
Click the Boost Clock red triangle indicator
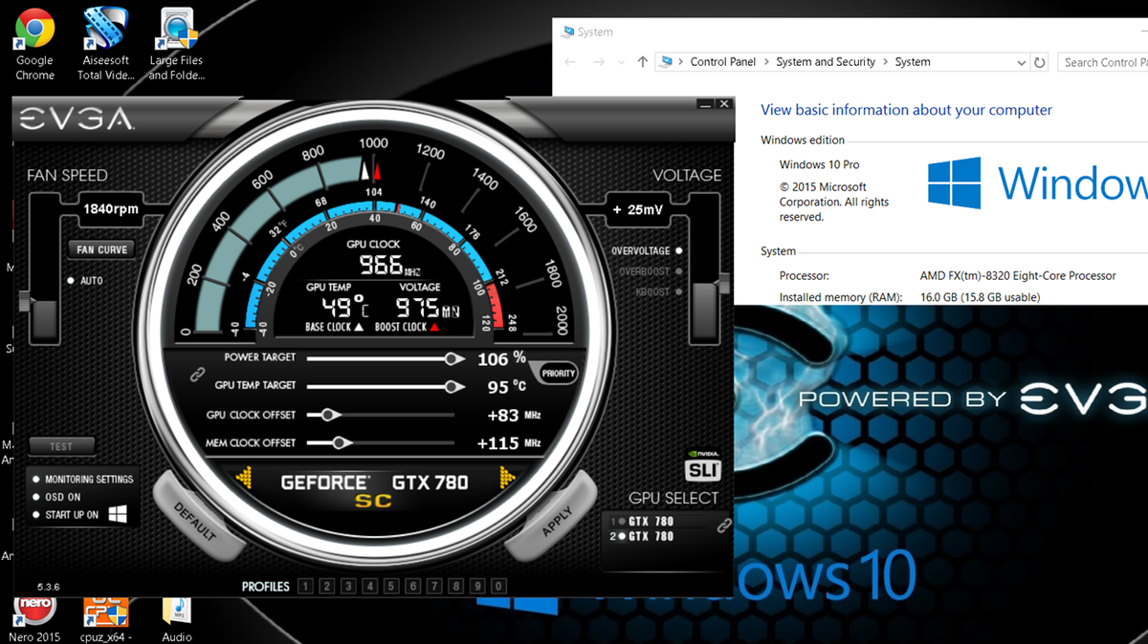[433, 327]
